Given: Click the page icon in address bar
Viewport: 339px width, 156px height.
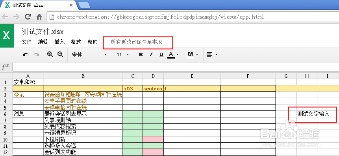Looking at the screenshot, I should point(52,17).
